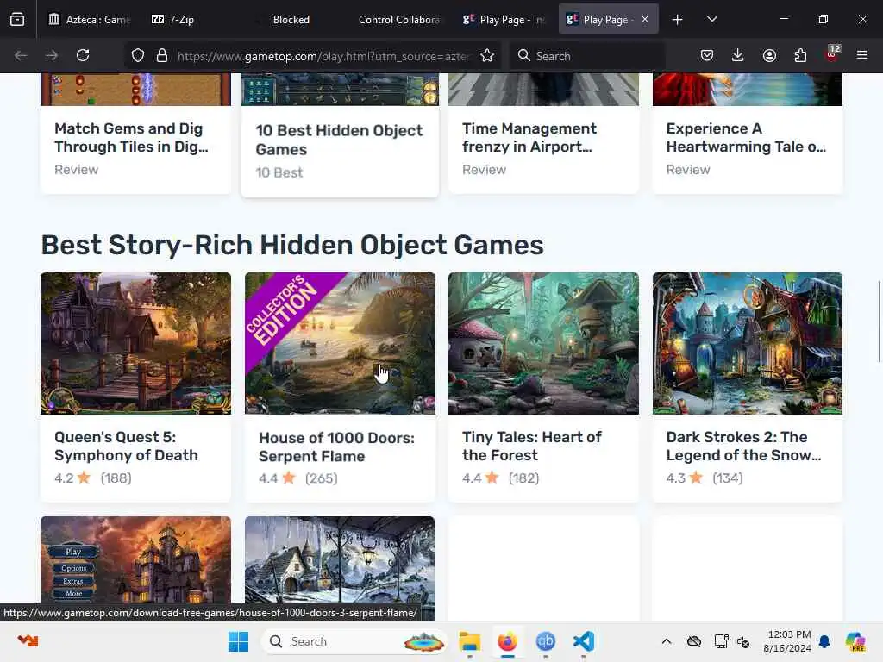Open the Firefox hamburger menu
Image resolution: width=883 pixels, height=662 pixels.
(862, 55)
